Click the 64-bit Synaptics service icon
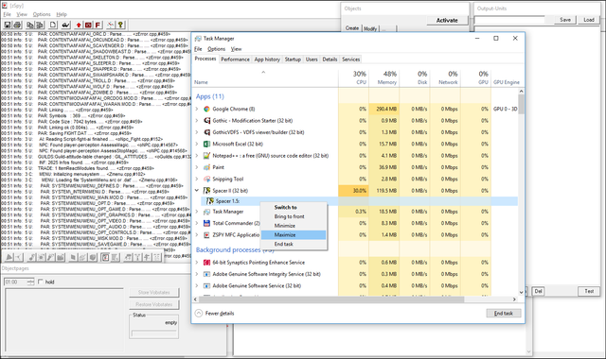The height and width of the screenshot is (359, 606). pyautogui.click(x=206, y=263)
